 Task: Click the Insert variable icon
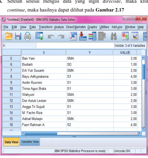click(x=135, y=36)
